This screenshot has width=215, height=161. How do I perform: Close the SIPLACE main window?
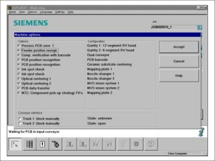(x=205, y=8)
